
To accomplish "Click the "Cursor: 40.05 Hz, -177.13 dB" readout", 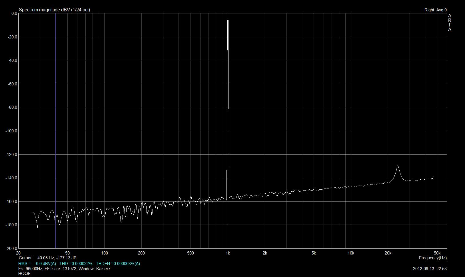I will pos(48,258).
